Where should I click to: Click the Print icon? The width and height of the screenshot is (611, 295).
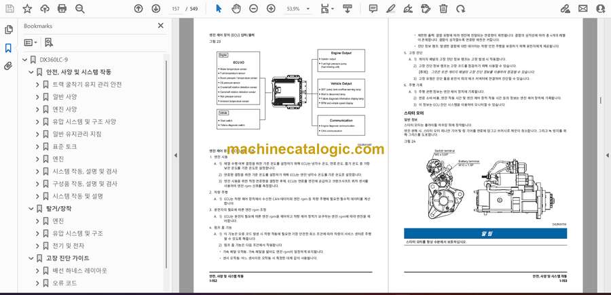click(62, 9)
